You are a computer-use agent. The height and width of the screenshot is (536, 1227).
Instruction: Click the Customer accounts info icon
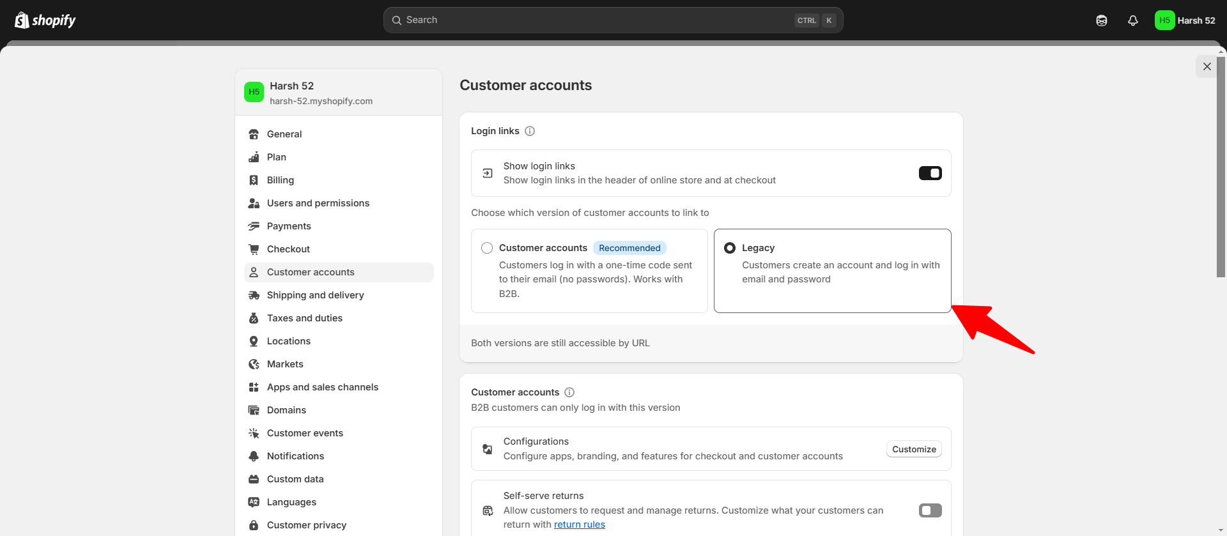(x=569, y=392)
